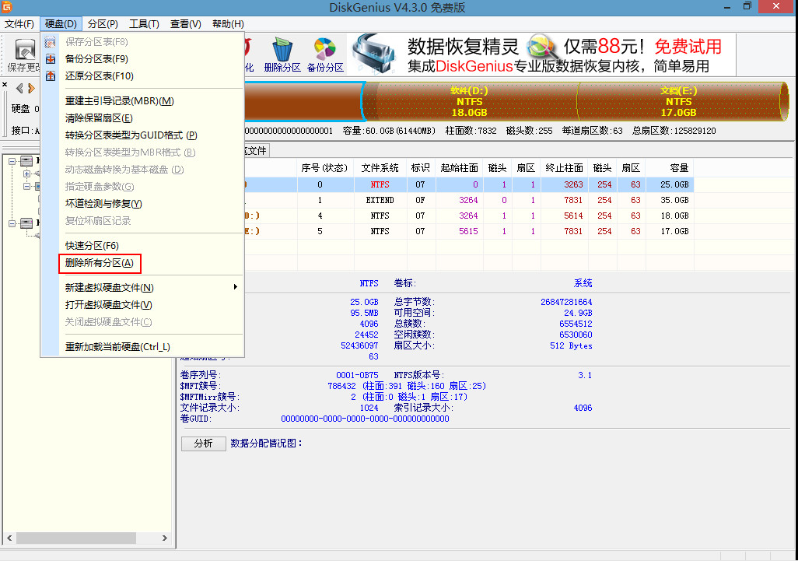
Task: Click the 删除分区 trash bin icon
Action: (282, 49)
